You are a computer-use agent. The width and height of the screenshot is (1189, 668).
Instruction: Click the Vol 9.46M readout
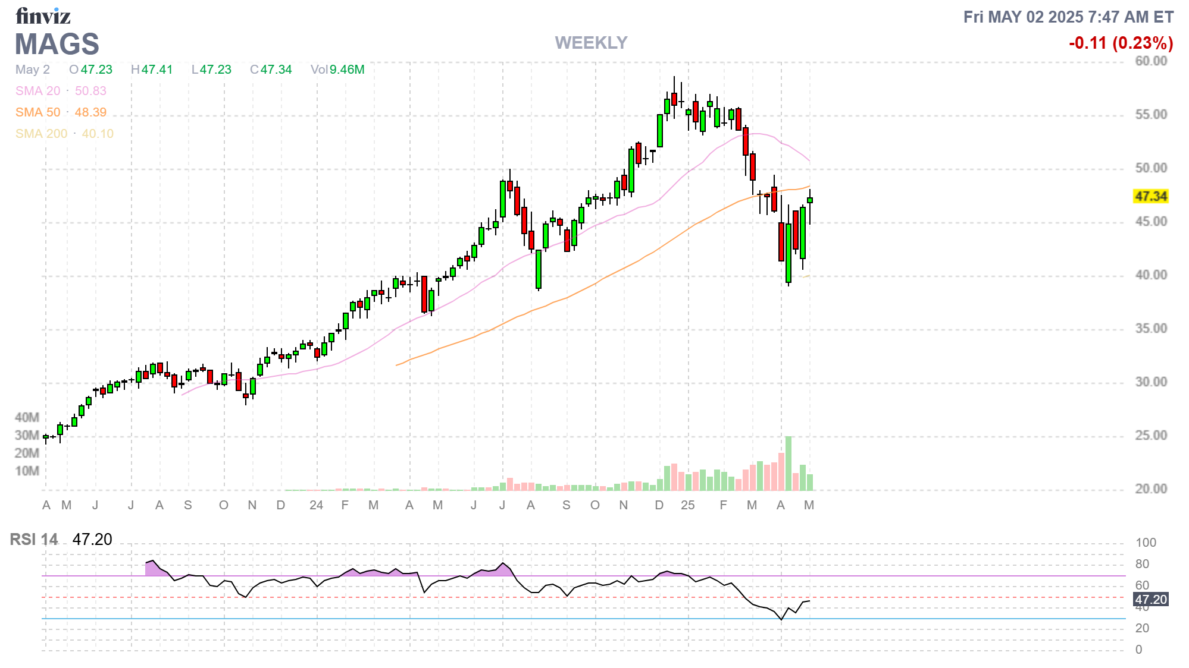tap(337, 70)
